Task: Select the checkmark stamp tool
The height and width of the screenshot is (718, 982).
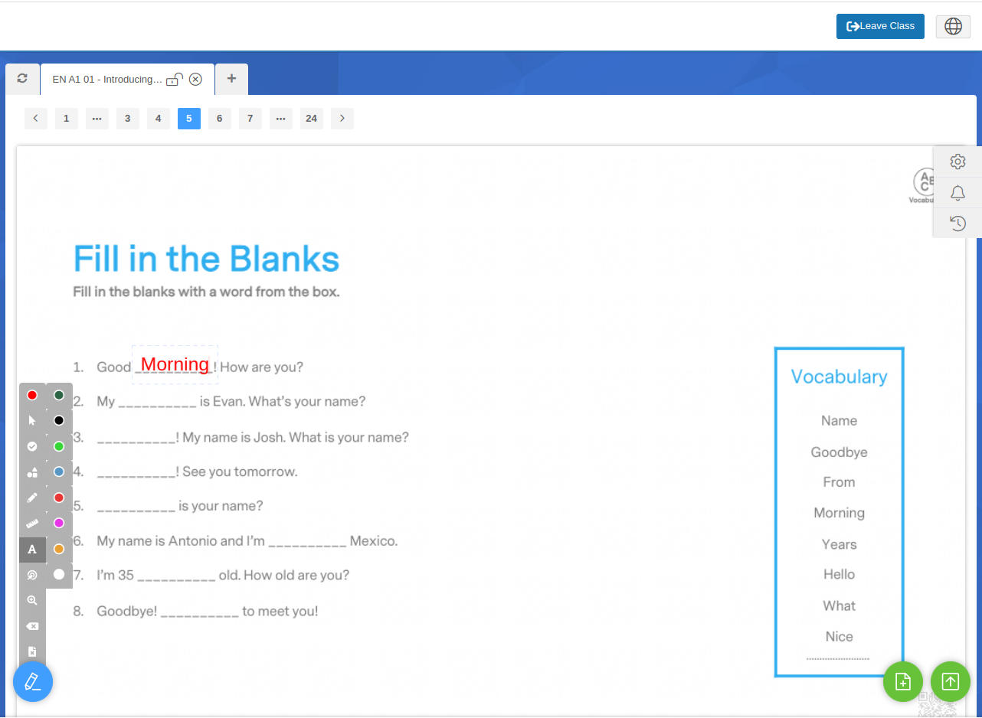Action: tap(32, 446)
